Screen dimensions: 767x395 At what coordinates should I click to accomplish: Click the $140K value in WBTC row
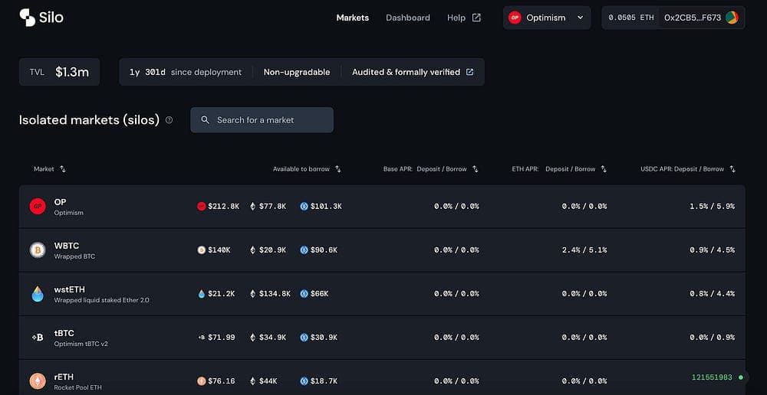(219, 250)
